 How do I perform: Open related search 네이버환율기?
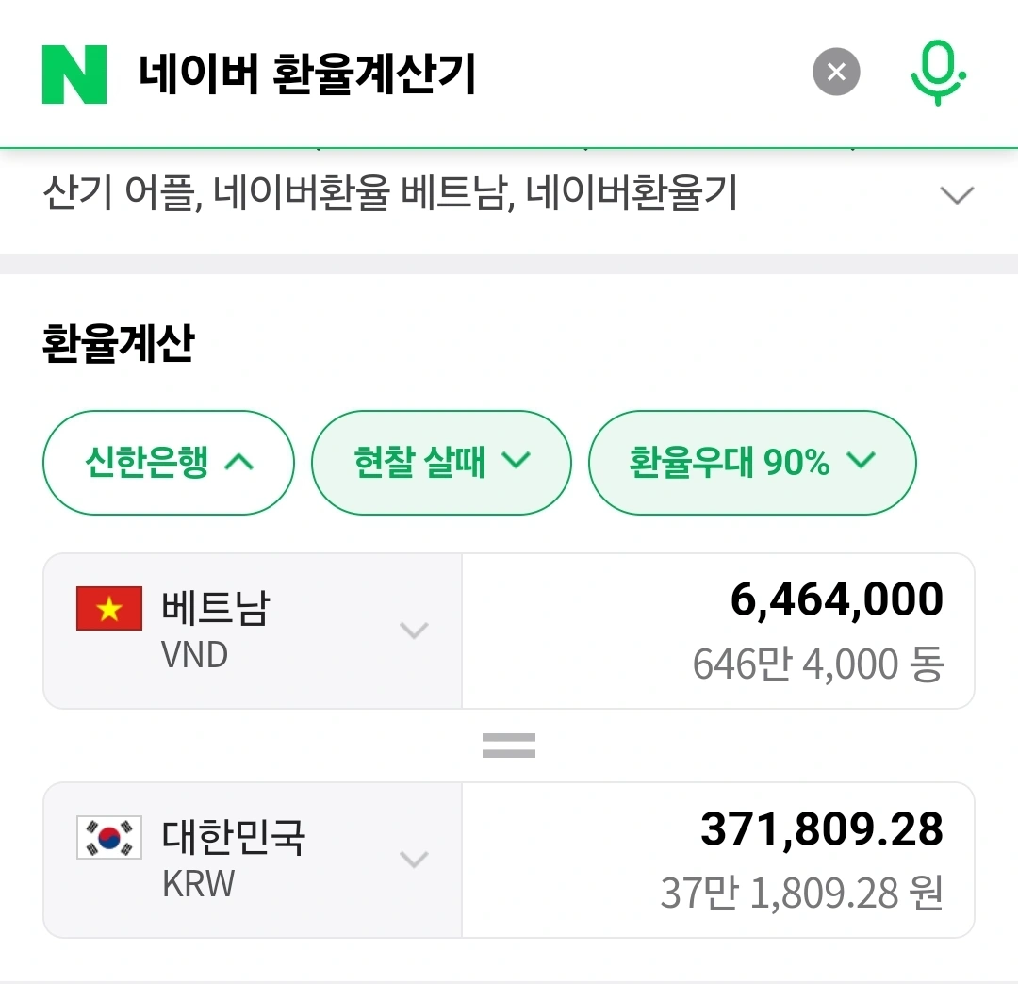click(632, 195)
